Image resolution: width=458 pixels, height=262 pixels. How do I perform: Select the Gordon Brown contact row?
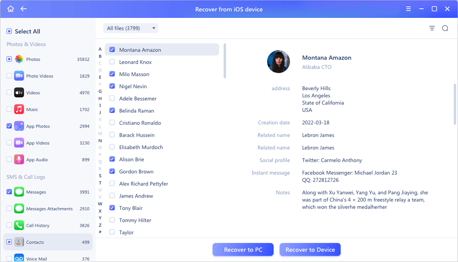(x=162, y=171)
